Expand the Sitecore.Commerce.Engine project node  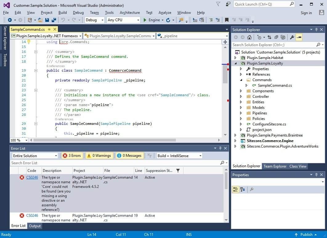236,141
